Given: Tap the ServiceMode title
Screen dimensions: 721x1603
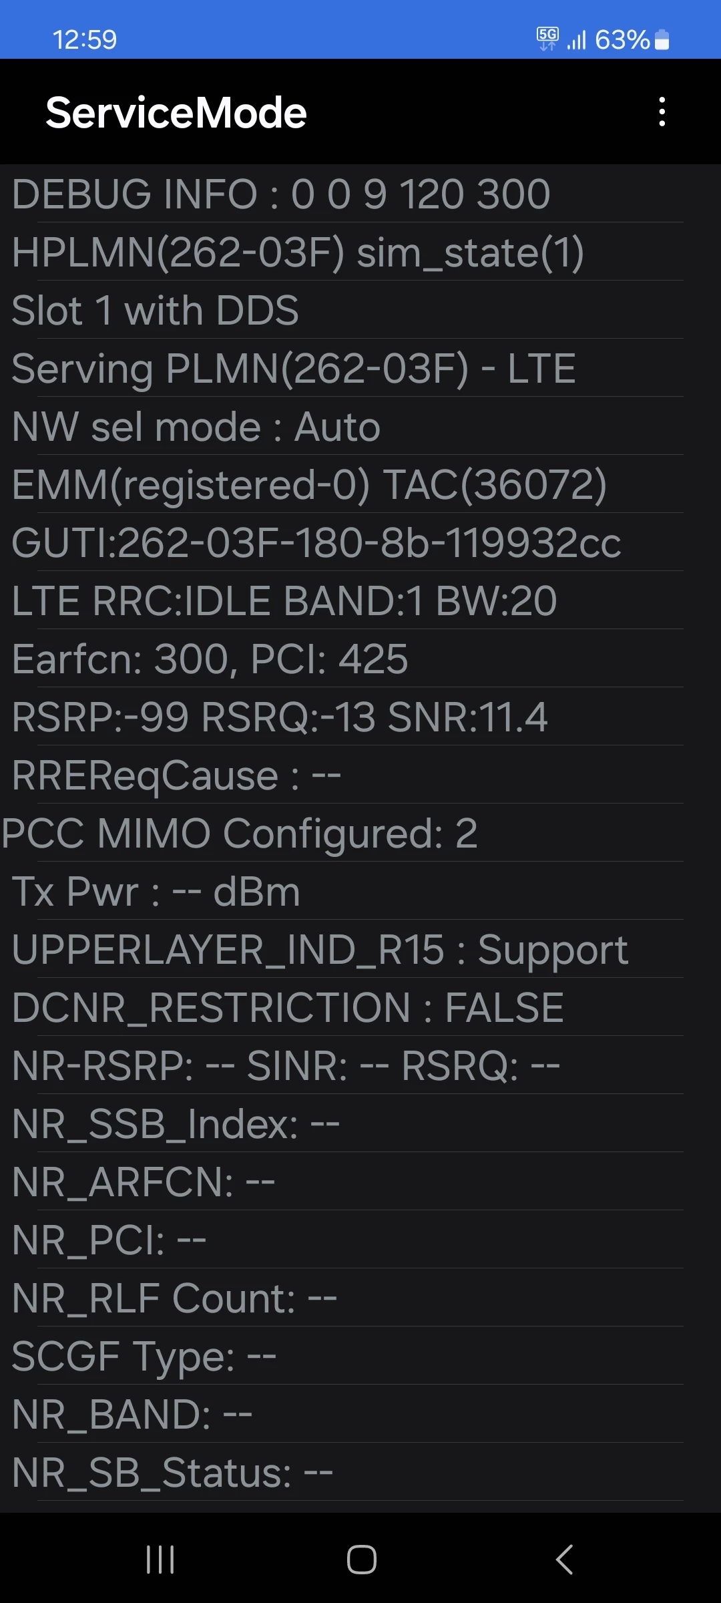Looking at the screenshot, I should (176, 112).
